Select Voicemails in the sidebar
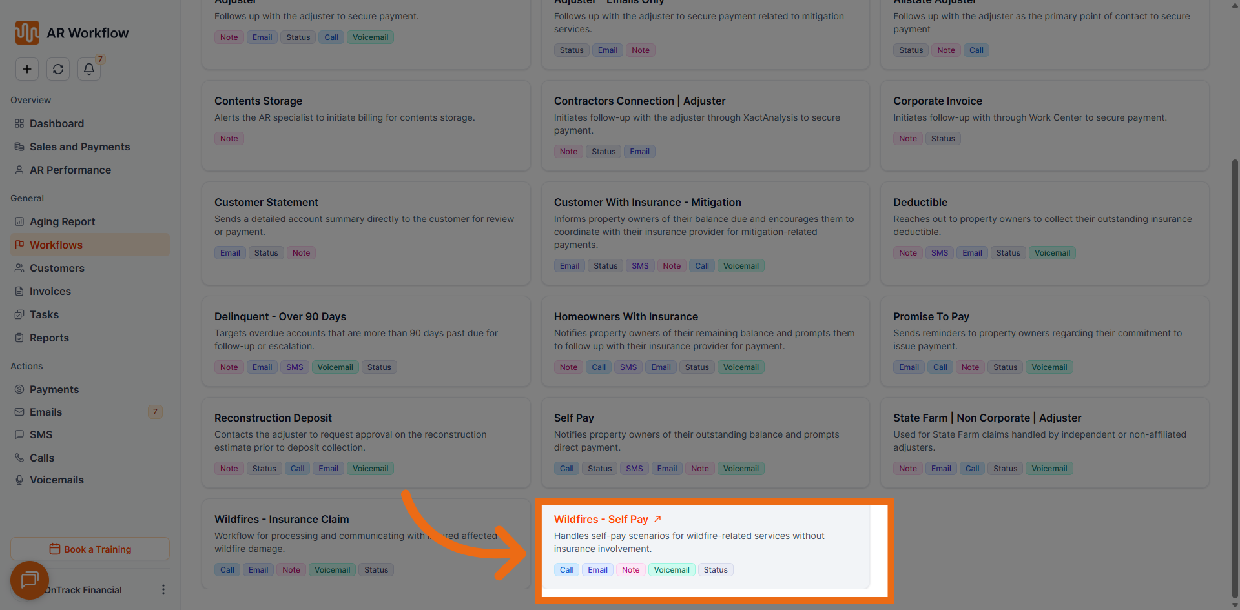 click(57, 480)
